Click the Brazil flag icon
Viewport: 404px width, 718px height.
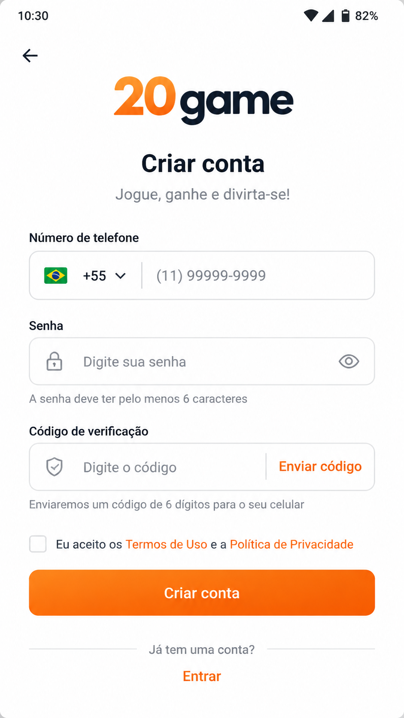(x=56, y=276)
